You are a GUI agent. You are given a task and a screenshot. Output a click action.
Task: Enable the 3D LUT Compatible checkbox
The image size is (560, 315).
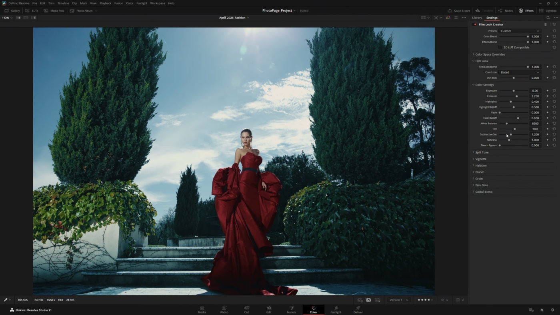(500, 48)
